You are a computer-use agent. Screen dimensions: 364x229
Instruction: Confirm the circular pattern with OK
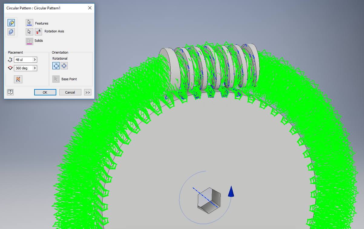[x=45, y=92]
